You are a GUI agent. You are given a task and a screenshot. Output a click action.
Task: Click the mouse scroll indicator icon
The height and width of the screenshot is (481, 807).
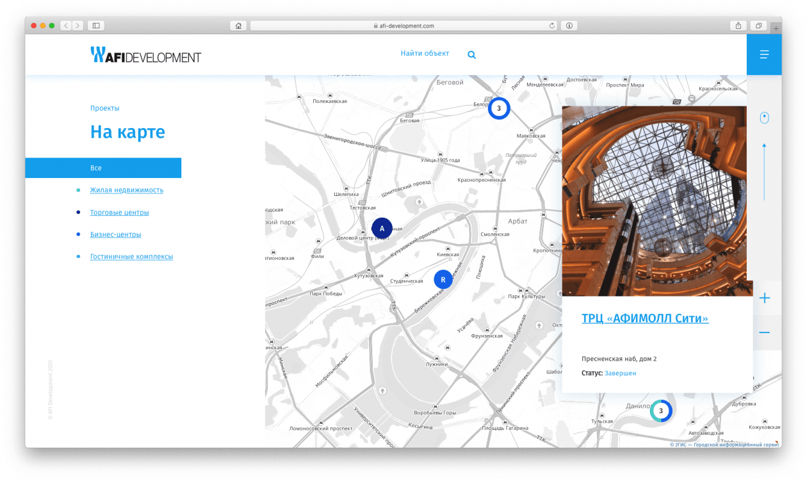coord(764,118)
